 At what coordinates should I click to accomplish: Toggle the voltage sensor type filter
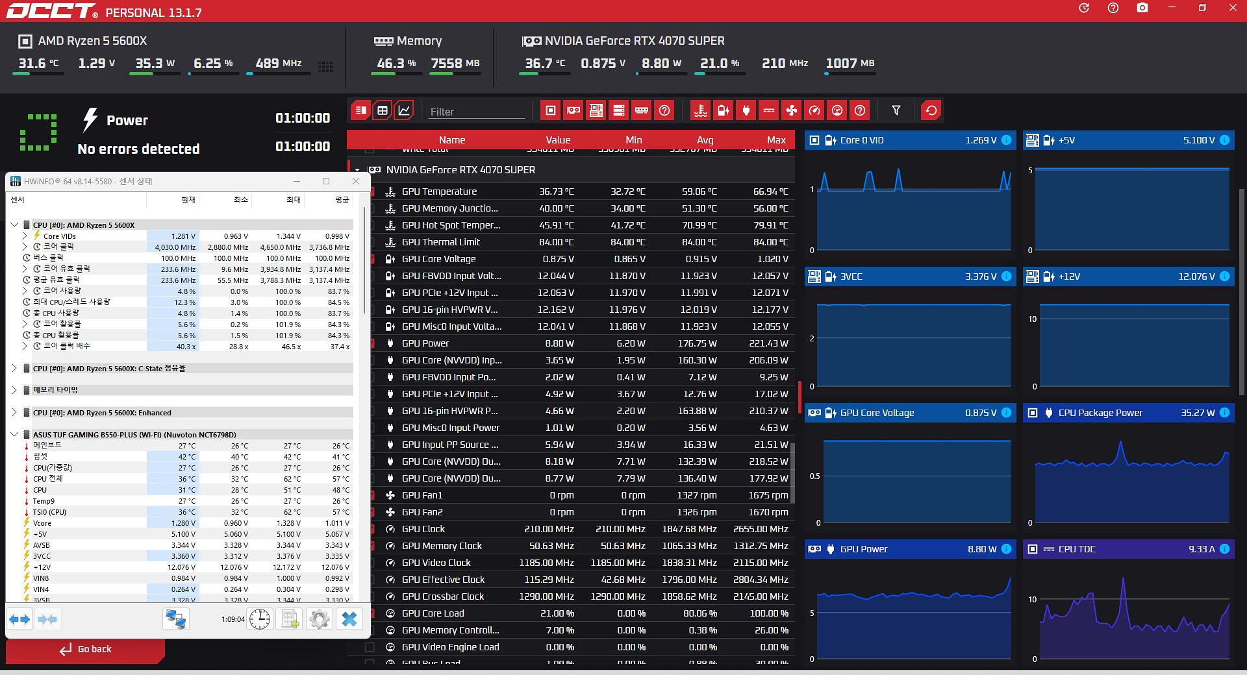pyautogui.click(x=723, y=110)
